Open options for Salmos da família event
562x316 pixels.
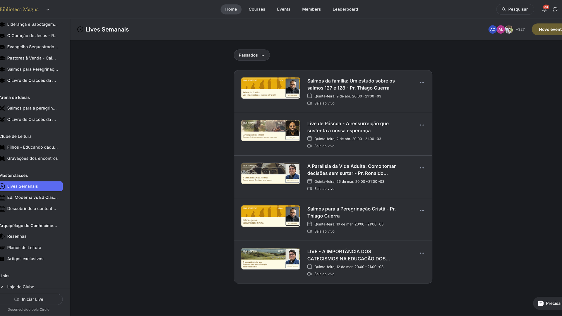[x=422, y=83]
